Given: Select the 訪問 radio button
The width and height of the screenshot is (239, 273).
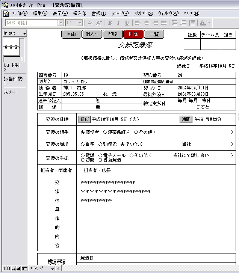Looking at the screenshot, I should click(83, 160).
